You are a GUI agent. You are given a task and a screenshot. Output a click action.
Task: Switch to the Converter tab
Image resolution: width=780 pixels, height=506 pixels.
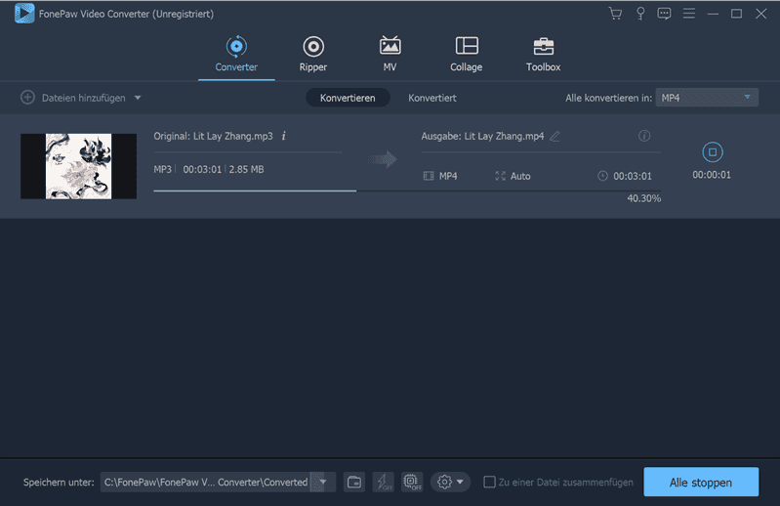[x=236, y=54]
